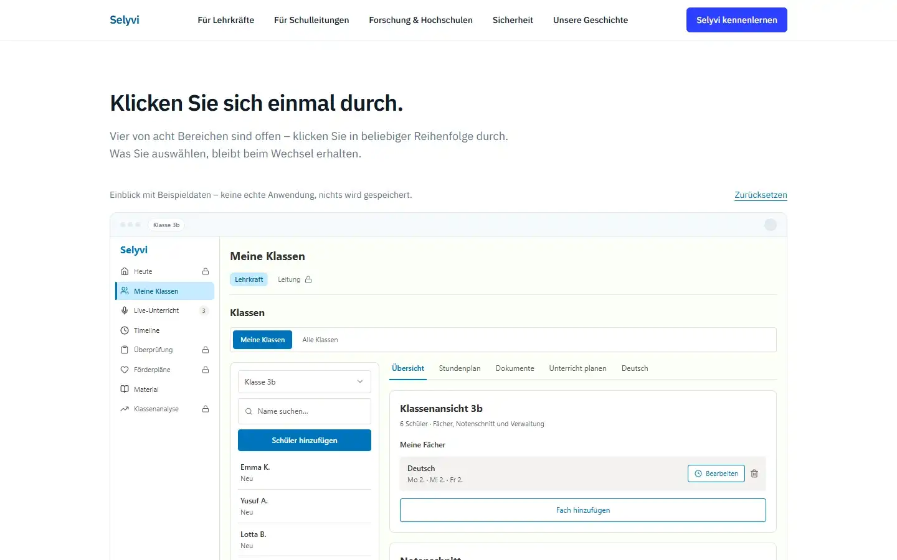Screen dimensions: 897x560
Task: Open the Übersicht tab
Action: (408, 368)
